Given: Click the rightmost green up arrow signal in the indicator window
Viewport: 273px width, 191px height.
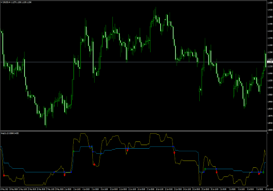Looking at the screenshot, I should click(263, 172).
